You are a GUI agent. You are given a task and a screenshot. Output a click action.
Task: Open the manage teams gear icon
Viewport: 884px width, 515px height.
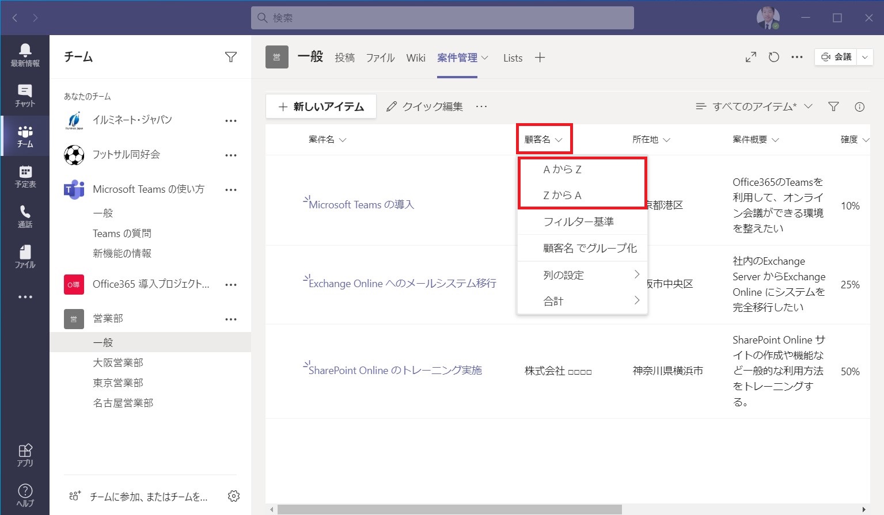234,496
